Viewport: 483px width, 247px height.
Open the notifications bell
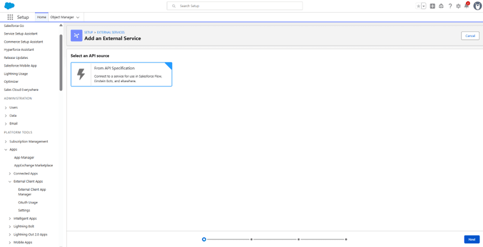click(467, 6)
